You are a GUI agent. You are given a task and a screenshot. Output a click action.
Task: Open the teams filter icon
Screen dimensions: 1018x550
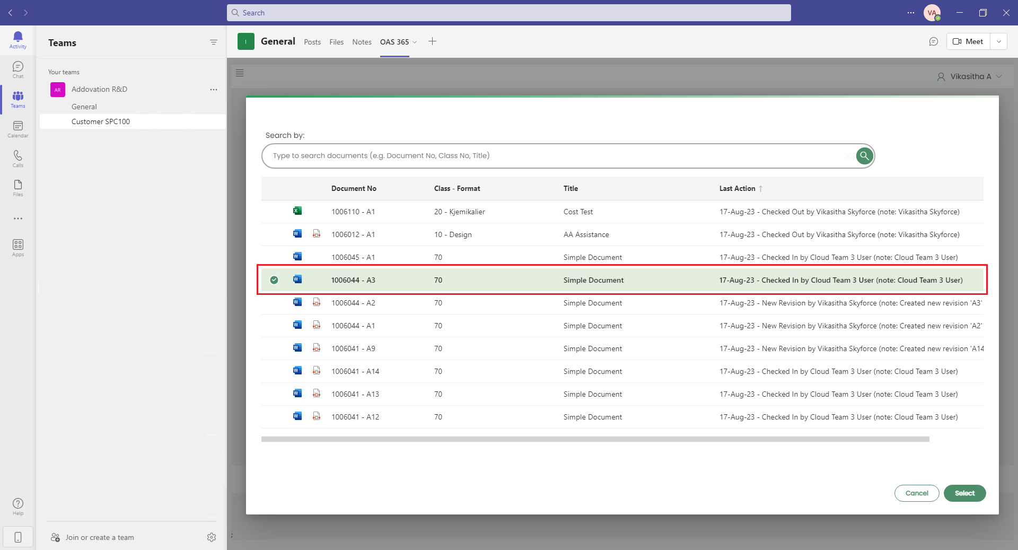coord(213,42)
